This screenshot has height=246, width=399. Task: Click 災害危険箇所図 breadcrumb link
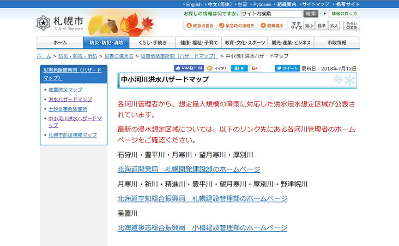(179, 56)
